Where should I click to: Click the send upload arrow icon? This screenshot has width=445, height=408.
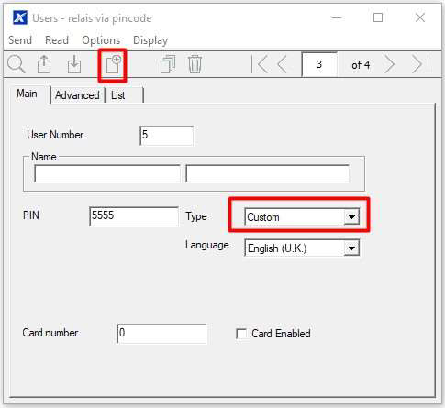click(x=44, y=64)
